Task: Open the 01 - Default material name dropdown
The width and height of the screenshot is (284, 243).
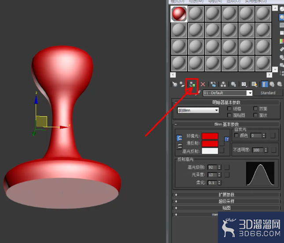Action: tap(250, 93)
